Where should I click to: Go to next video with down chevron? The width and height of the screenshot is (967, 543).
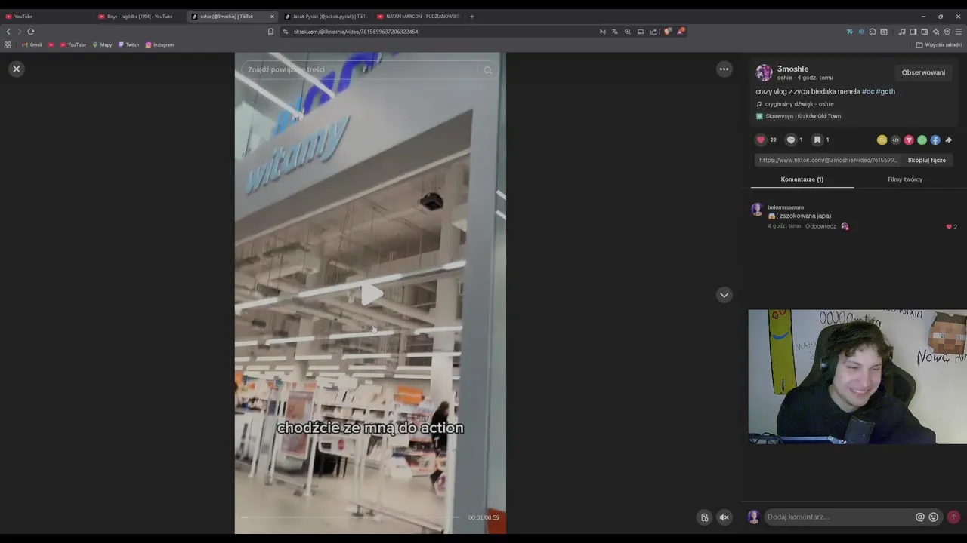click(x=724, y=295)
